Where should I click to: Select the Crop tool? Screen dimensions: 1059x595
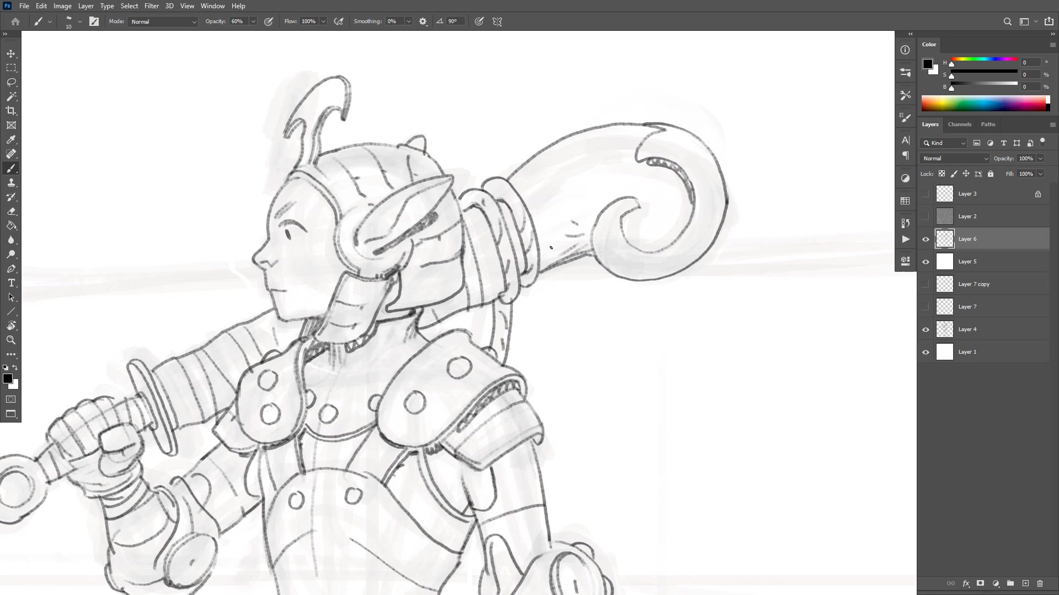pos(11,111)
